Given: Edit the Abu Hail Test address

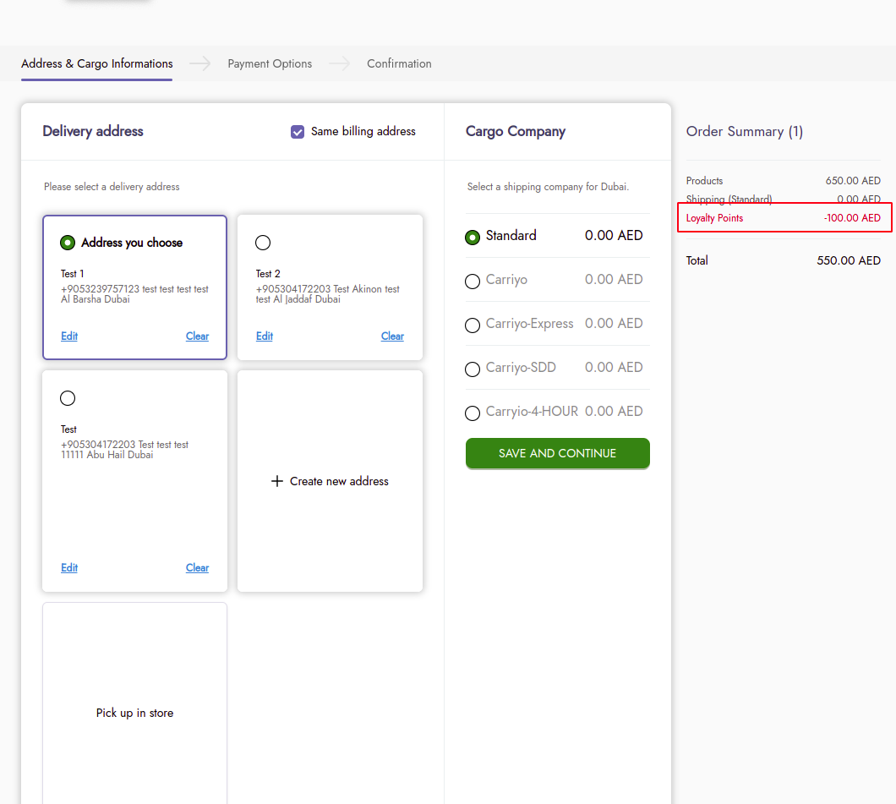Looking at the screenshot, I should [x=69, y=568].
